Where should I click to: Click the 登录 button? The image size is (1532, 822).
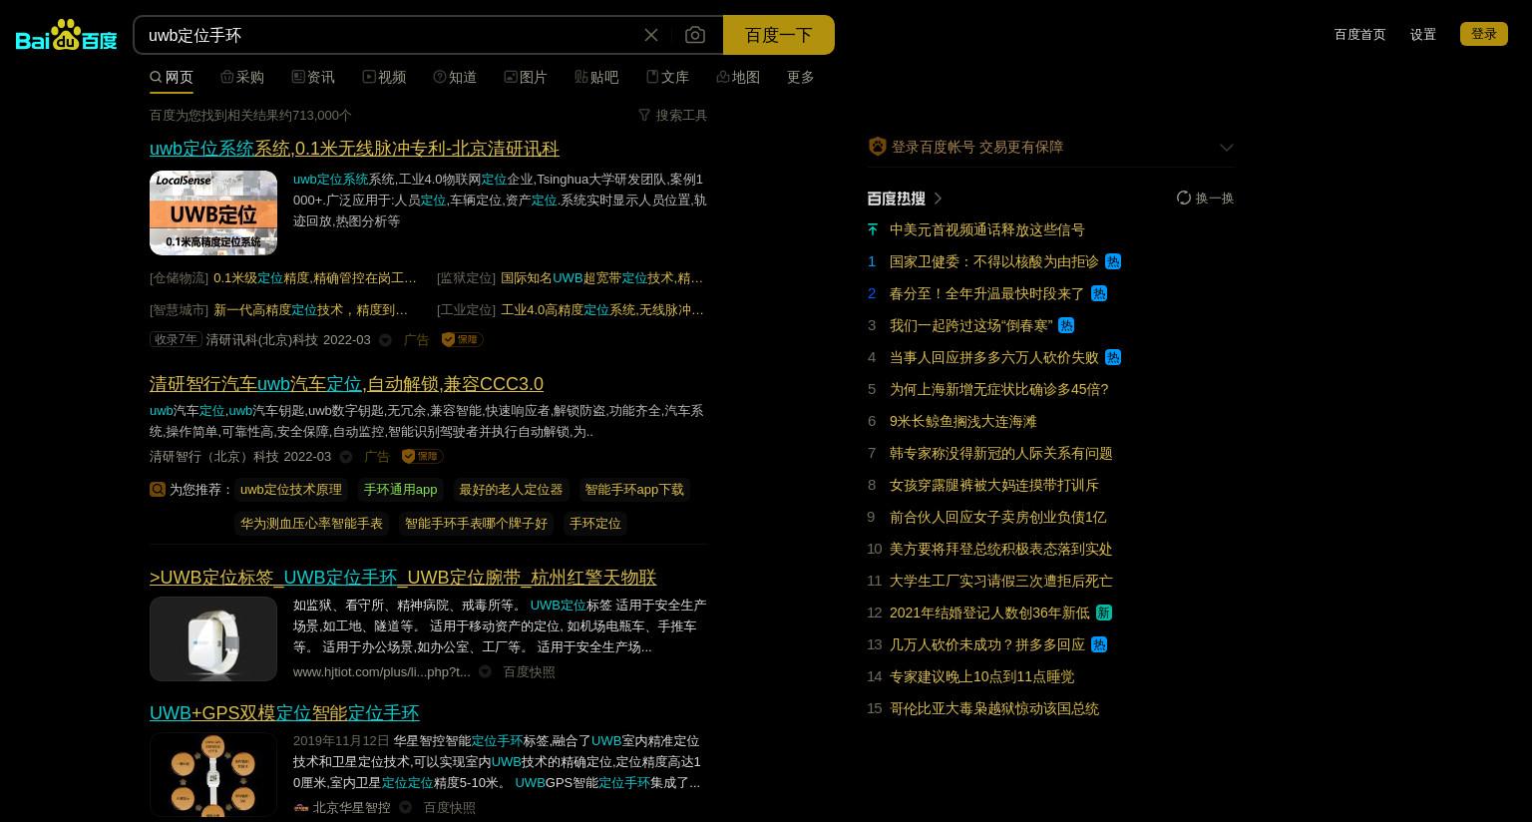1484,34
